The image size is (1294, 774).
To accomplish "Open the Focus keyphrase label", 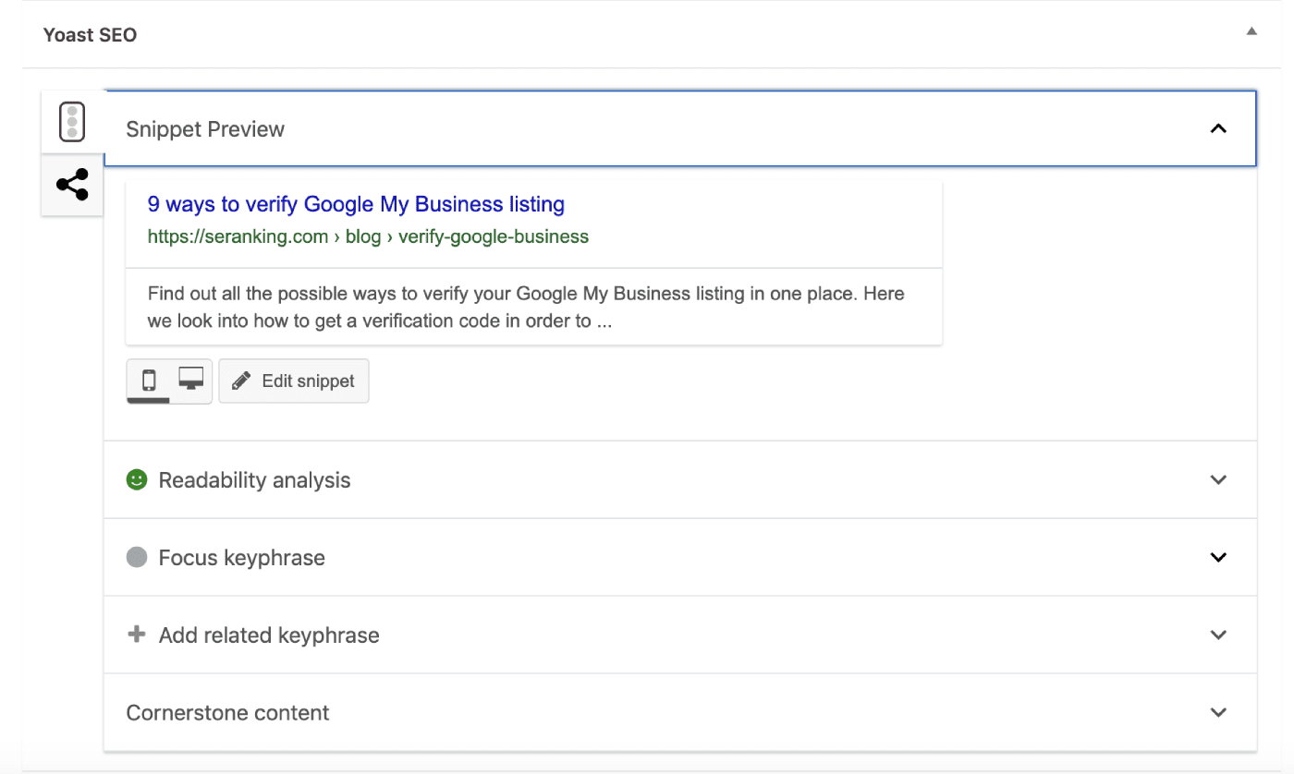I will [242, 558].
